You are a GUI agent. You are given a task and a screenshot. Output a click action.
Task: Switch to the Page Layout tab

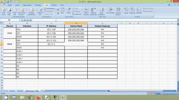(x=27, y=5)
